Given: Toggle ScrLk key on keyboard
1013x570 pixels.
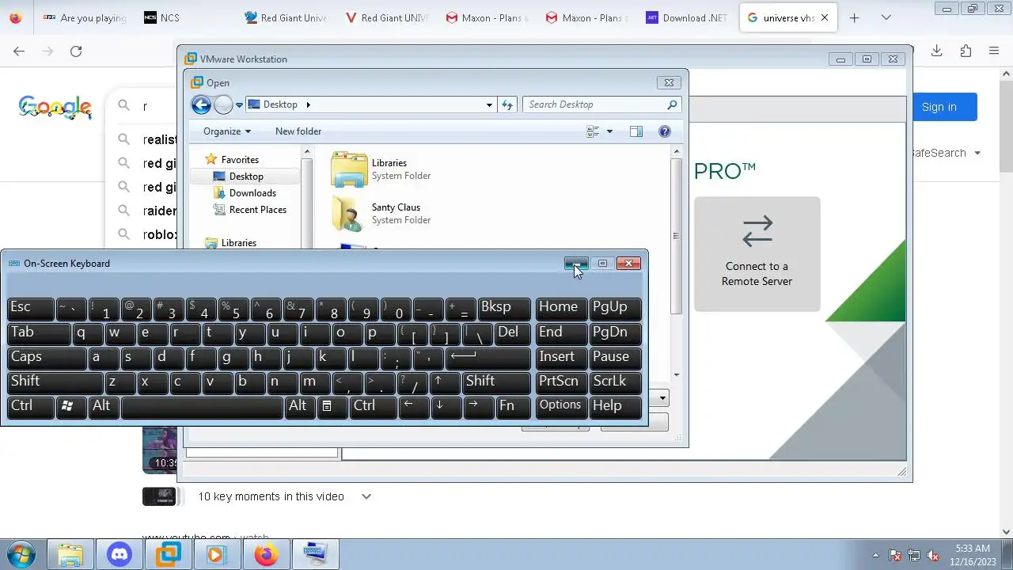Looking at the screenshot, I should pos(615,382).
